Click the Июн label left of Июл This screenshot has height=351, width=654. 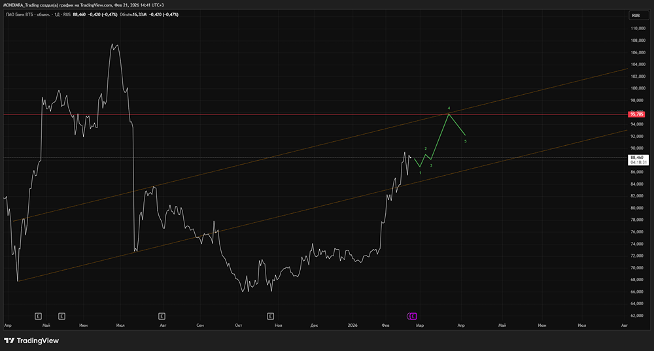[x=84, y=325]
